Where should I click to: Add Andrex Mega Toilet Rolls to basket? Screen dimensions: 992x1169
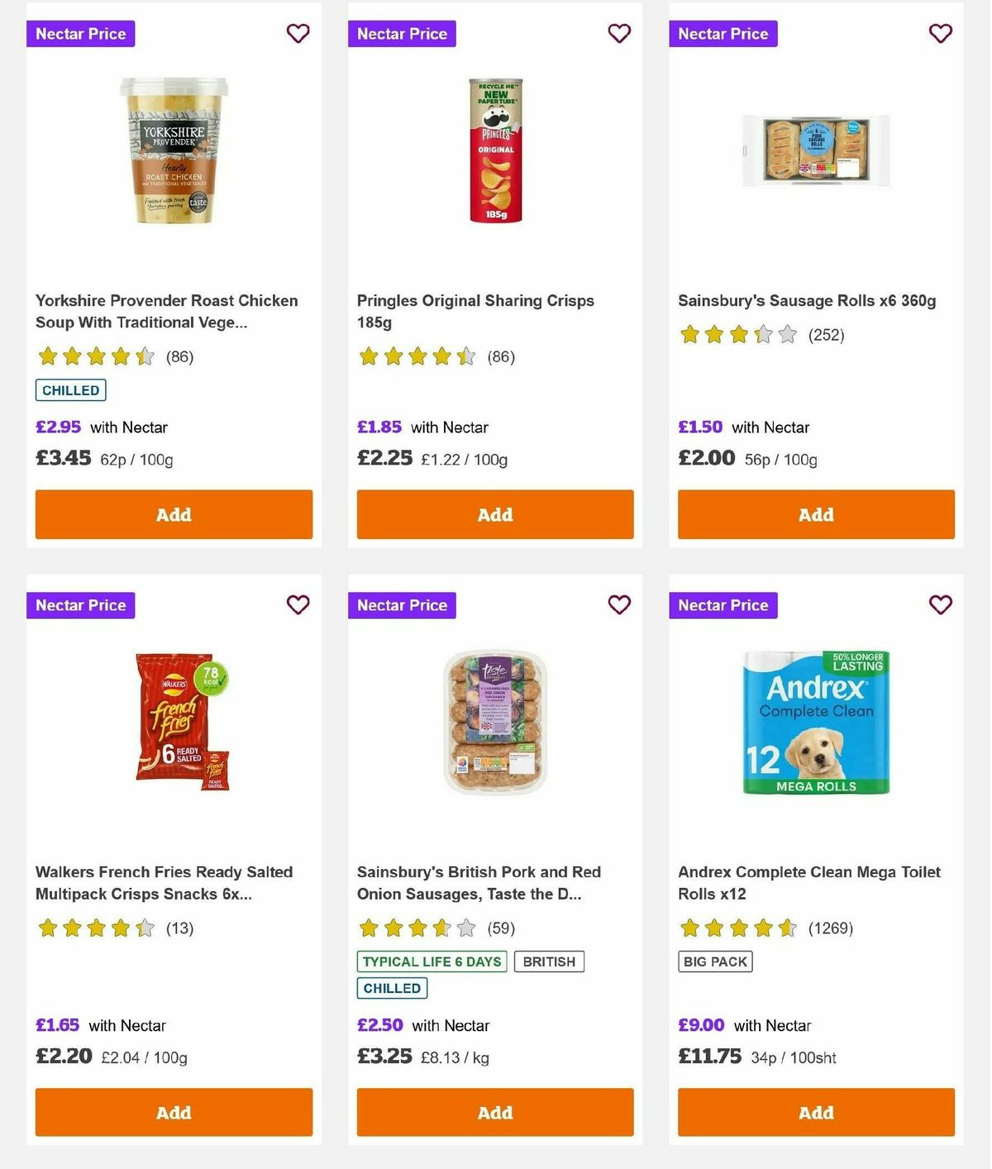click(816, 1113)
